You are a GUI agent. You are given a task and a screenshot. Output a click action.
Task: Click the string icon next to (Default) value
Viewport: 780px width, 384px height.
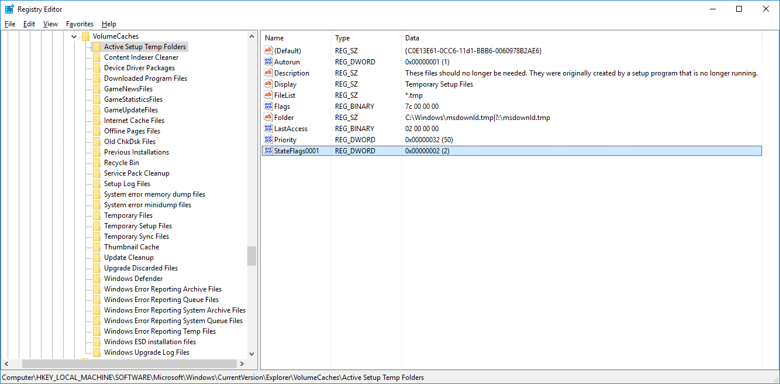pos(268,51)
